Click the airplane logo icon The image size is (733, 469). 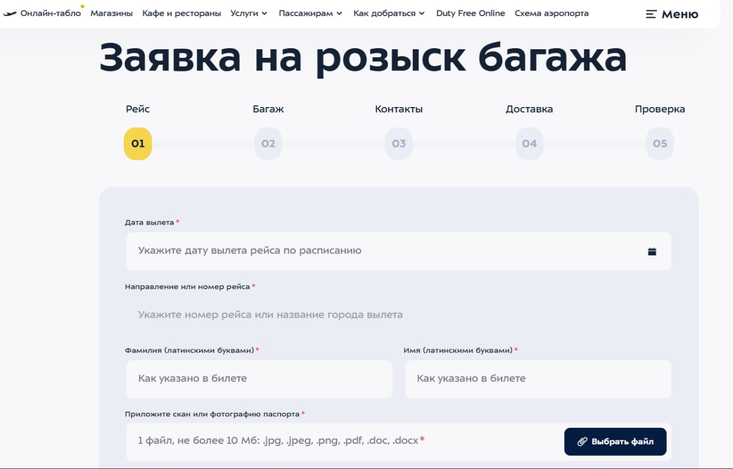(10, 13)
